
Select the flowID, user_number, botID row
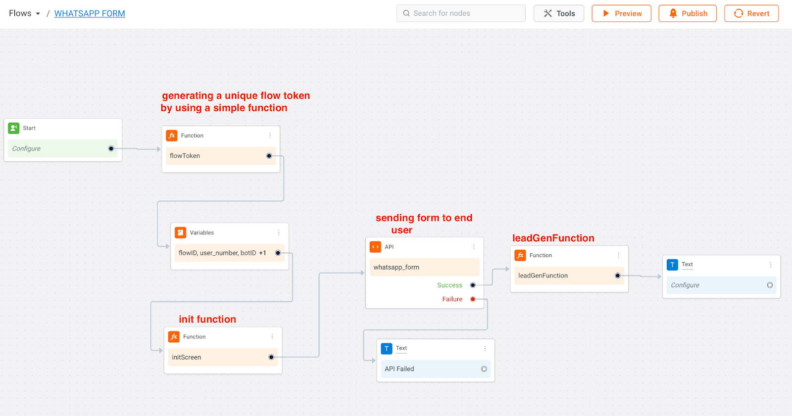pyautogui.click(x=230, y=253)
